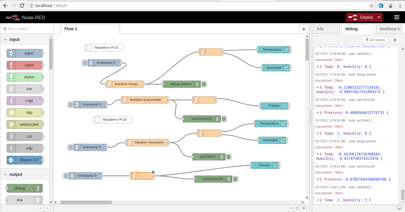405x212 pixels.
Task: Select the Random Gauss function node
Action: [x=125, y=84]
